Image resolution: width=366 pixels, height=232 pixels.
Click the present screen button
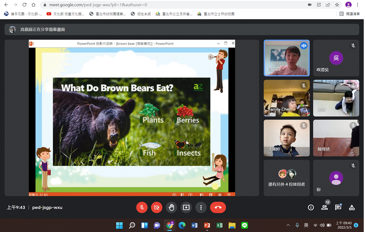[186, 208]
